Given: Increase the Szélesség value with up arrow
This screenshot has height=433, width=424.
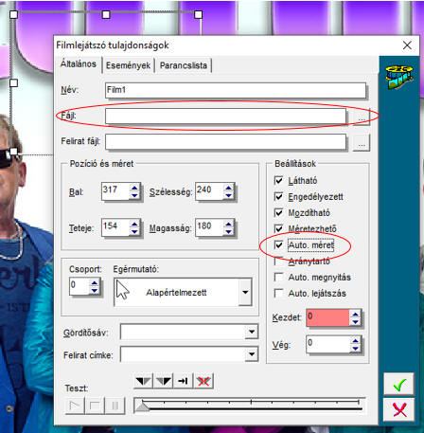Looking at the screenshot, I should click(228, 188).
